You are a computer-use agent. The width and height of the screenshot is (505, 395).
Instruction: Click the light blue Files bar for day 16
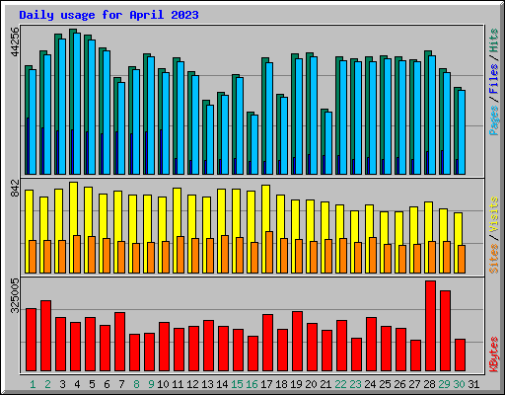(254, 144)
